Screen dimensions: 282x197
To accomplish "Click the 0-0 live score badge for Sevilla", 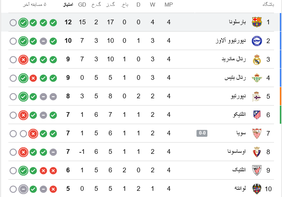I will click(x=202, y=133).
